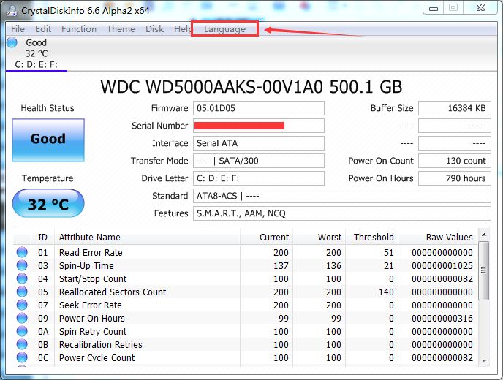
Task: Click the 32 °C temperature button
Action: coord(48,205)
